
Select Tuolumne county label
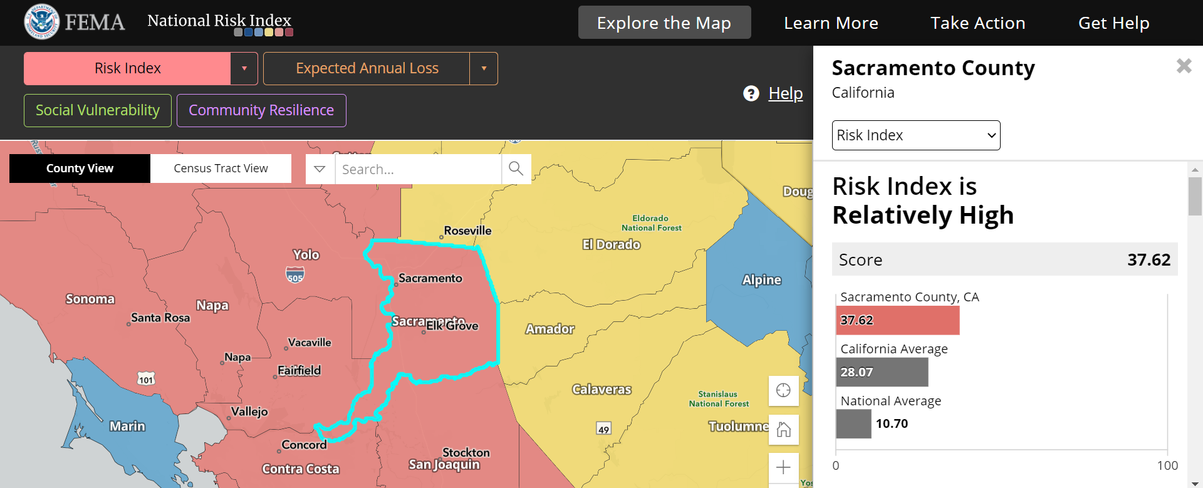coord(738,426)
